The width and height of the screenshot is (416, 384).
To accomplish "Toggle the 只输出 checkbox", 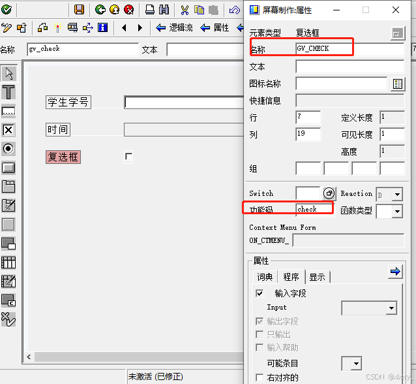I will point(260,334).
